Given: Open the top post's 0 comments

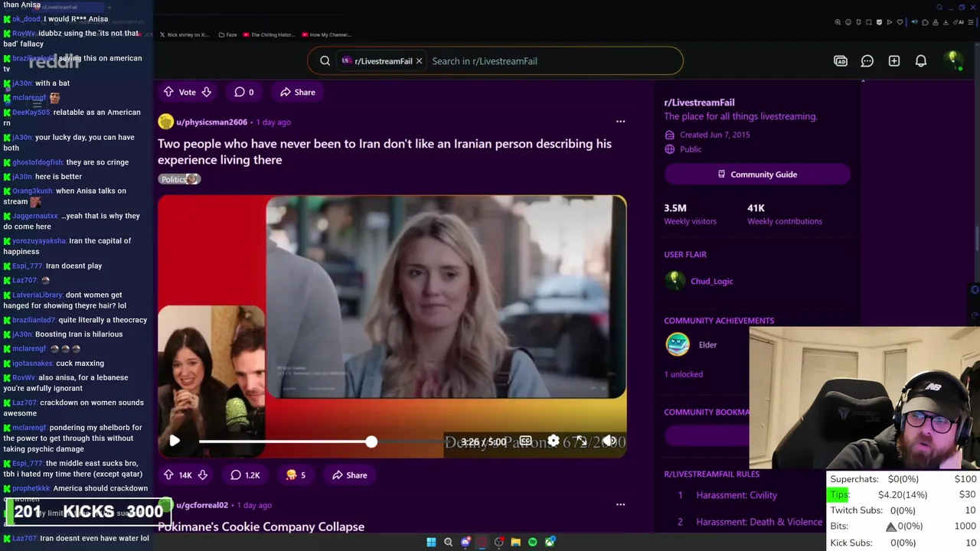Looking at the screenshot, I should click(x=244, y=92).
